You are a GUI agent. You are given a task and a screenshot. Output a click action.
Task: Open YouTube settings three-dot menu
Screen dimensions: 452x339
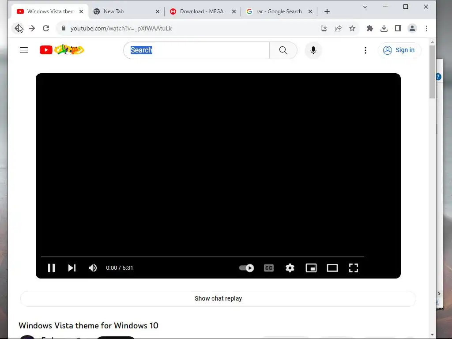pyautogui.click(x=365, y=50)
